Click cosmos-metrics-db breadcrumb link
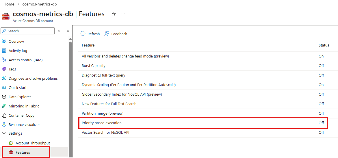This screenshot has width=338, height=158. click(40, 4)
